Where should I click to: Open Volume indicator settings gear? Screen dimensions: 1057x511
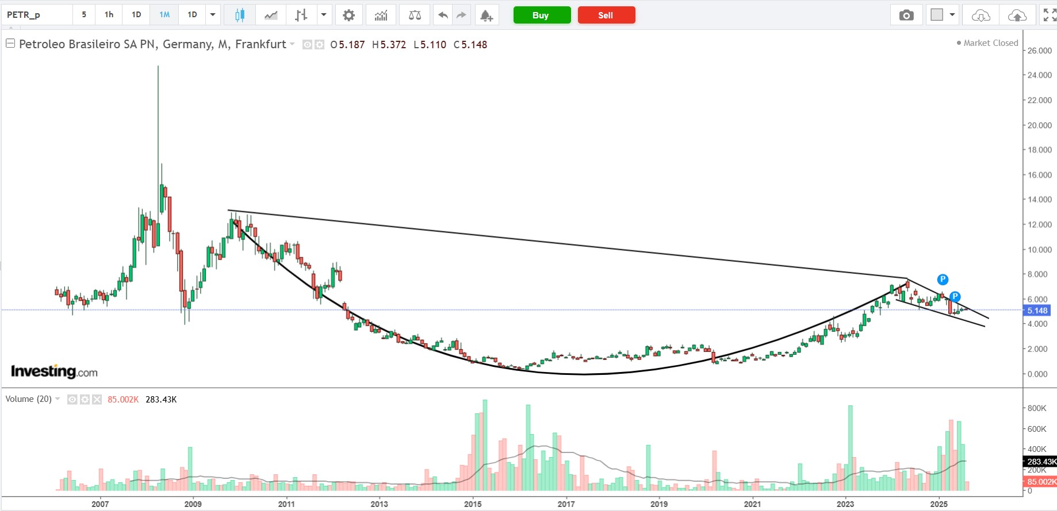tap(85, 400)
